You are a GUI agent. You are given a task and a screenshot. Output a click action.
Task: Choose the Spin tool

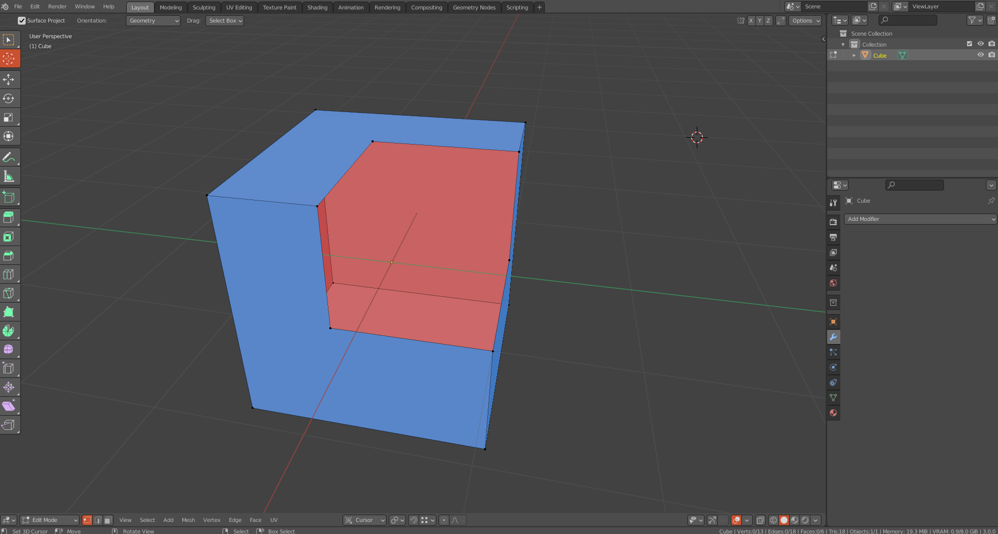tap(9, 331)
